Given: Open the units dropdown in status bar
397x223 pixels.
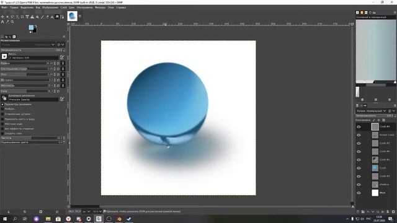Looking at the screenshot, I should [x=86, y=211].
